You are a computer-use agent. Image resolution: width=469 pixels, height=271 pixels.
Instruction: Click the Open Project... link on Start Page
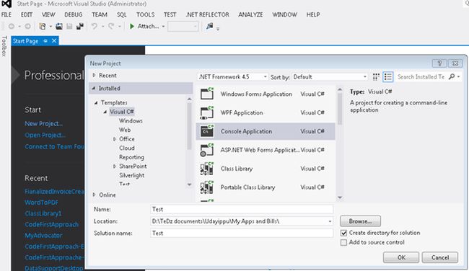[45, 135]
